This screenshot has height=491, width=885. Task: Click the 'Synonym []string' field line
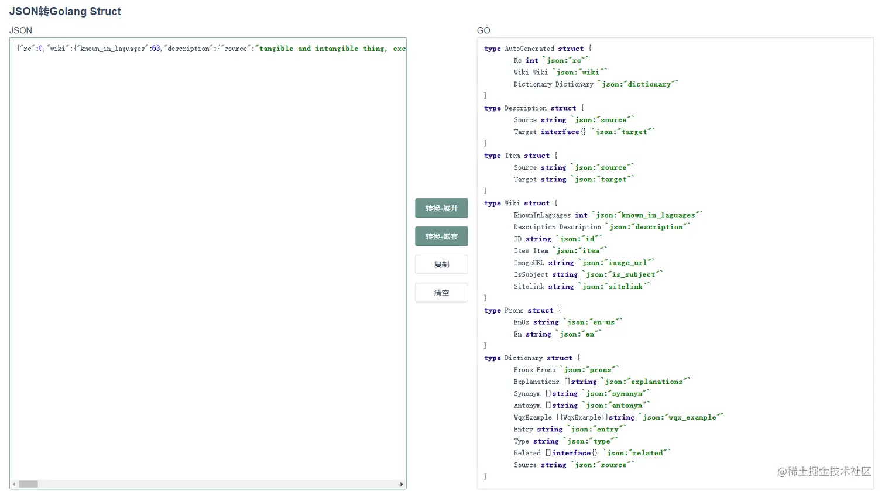tap(582, 394)
